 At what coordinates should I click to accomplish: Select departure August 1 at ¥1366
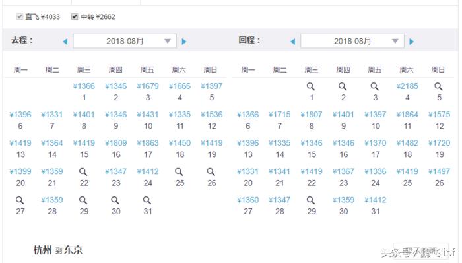(x=84, y=86)
